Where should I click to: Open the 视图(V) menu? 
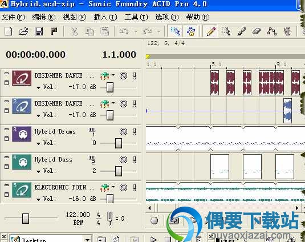tap(75, 17)
